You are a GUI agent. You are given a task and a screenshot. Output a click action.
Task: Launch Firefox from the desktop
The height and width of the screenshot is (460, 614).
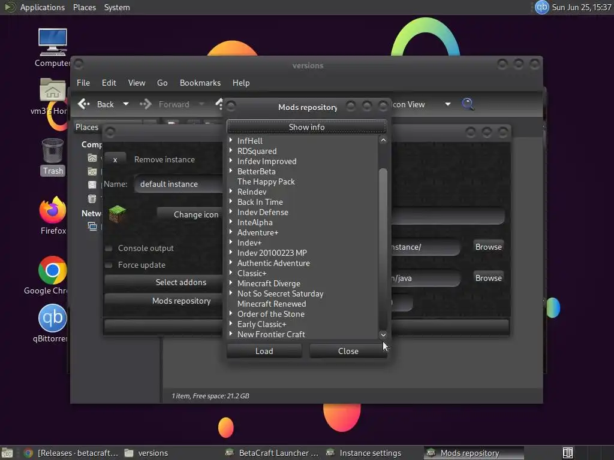(x=53, y=210)
